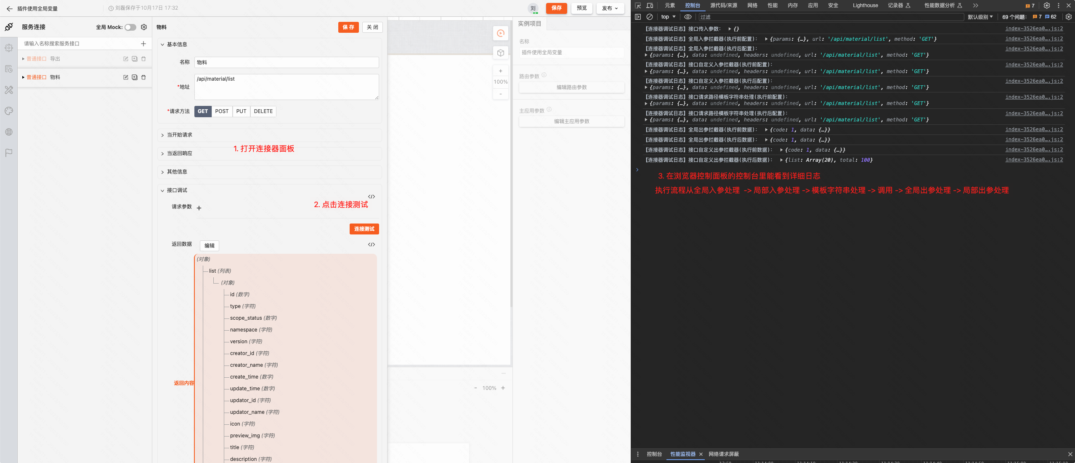Open the first gear settings icon in left sidebar

tap(9, 48)
